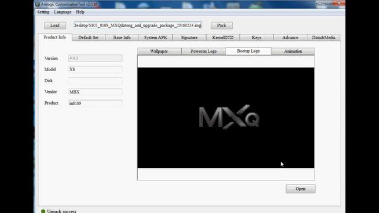
Task: Click the Version field showing 4.4.2
Action: [x=95, y=58]
